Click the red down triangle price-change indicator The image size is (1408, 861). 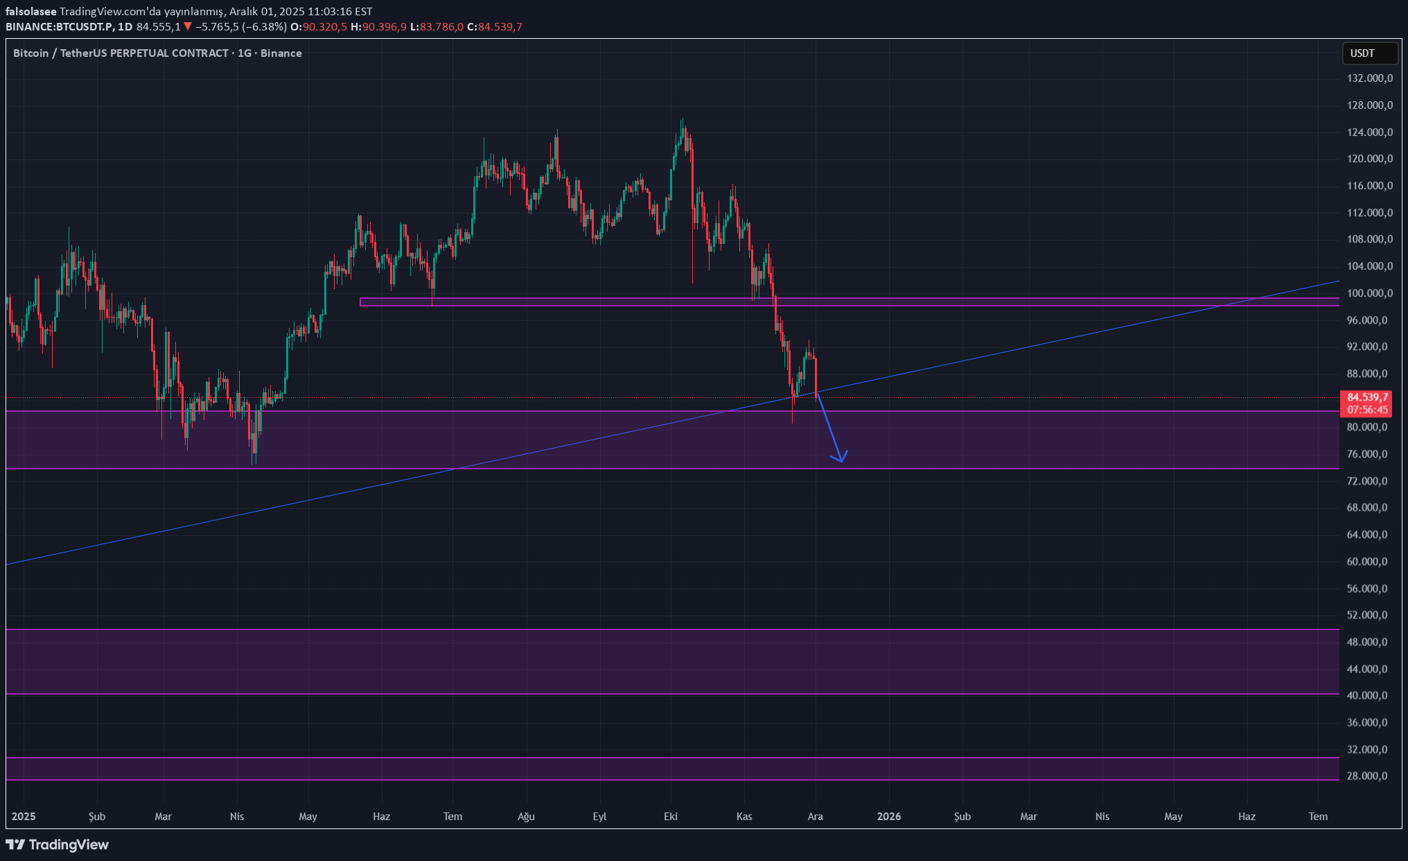188,26
